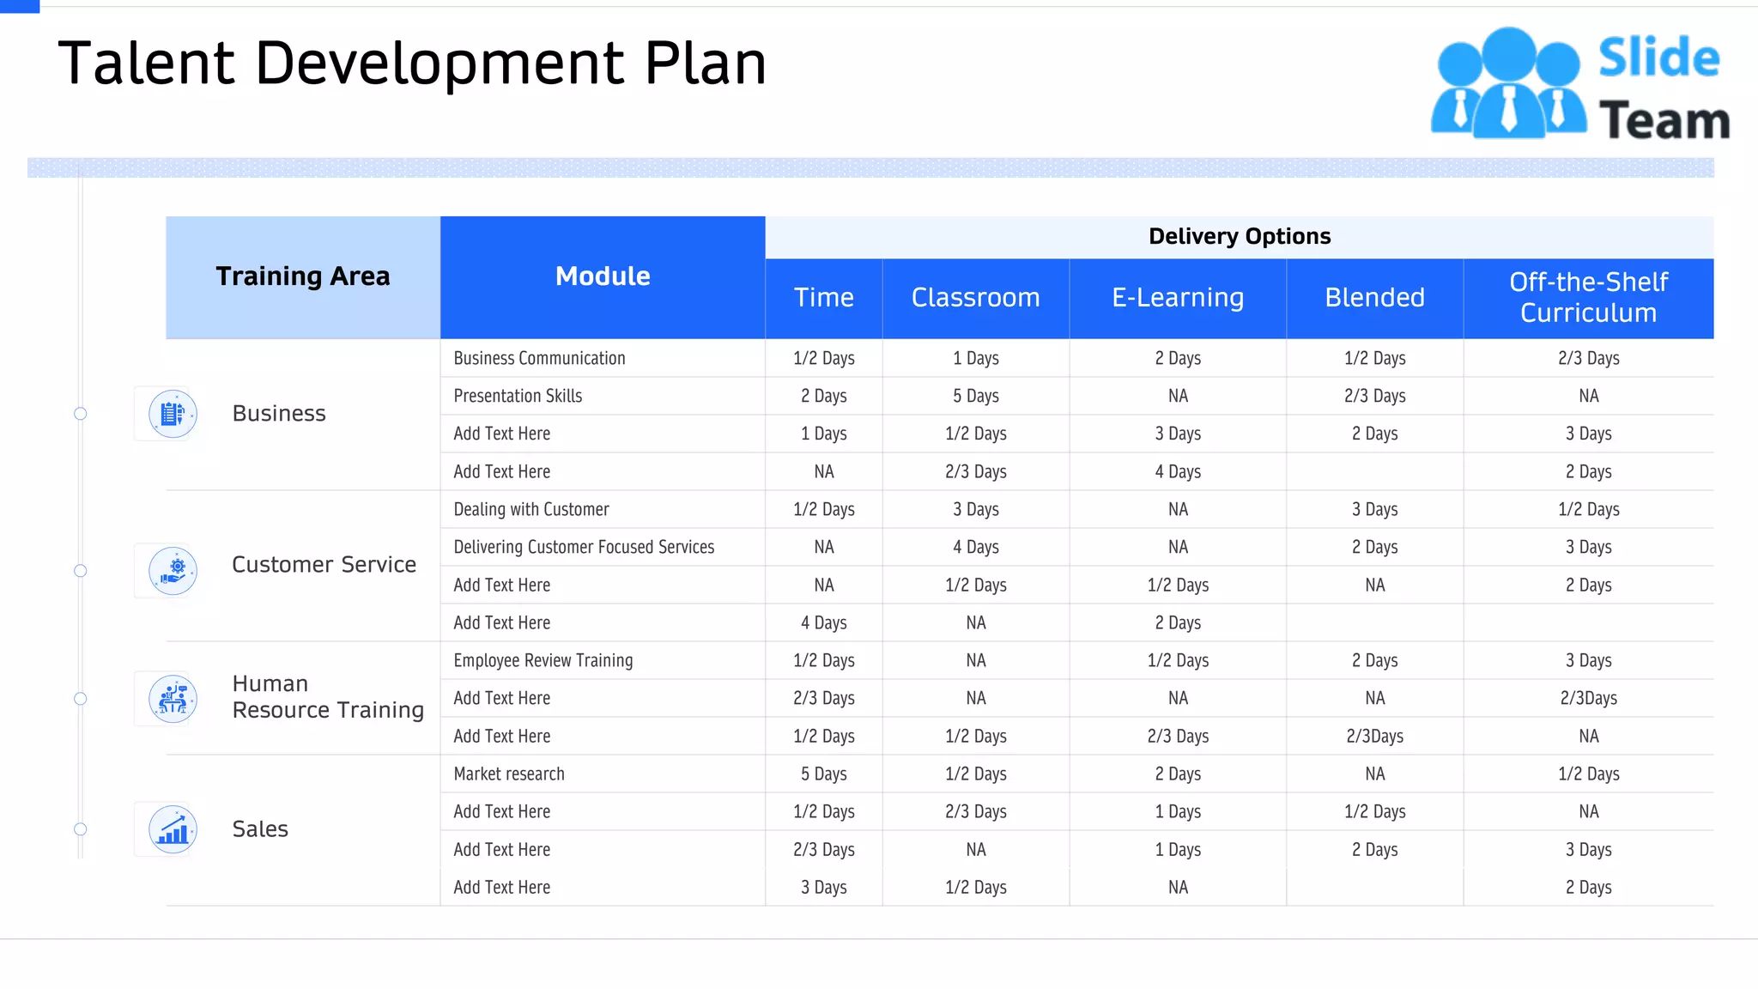Viewport: 1758px width, 989px height.
Task: Click the Classroom column header
Action: [x=976, y=298]
